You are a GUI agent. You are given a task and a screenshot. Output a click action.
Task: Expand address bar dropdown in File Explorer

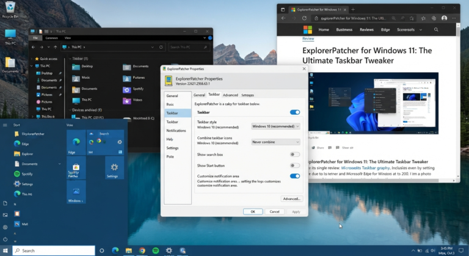(x=153, y=47)
